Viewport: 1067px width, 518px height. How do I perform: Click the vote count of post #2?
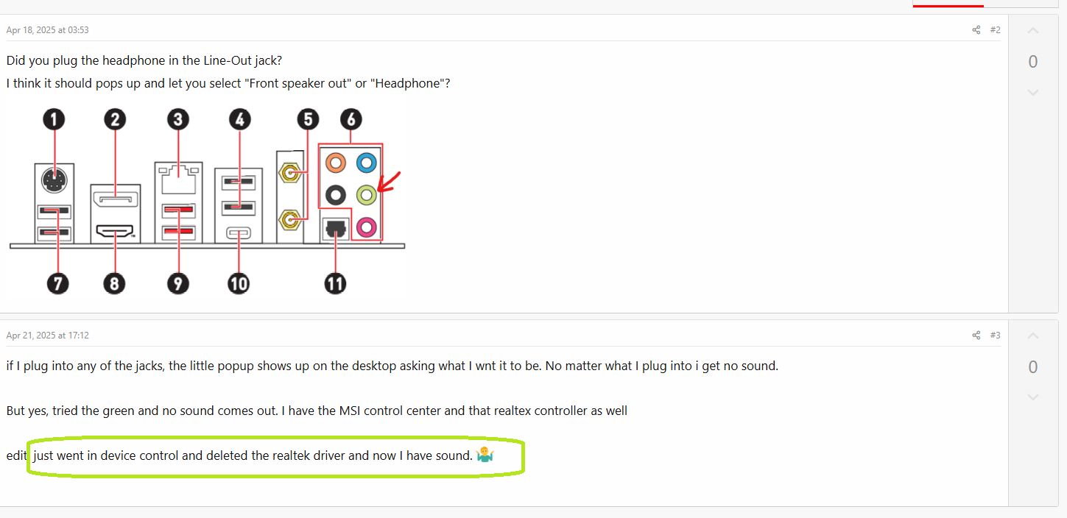[1032, 62]
